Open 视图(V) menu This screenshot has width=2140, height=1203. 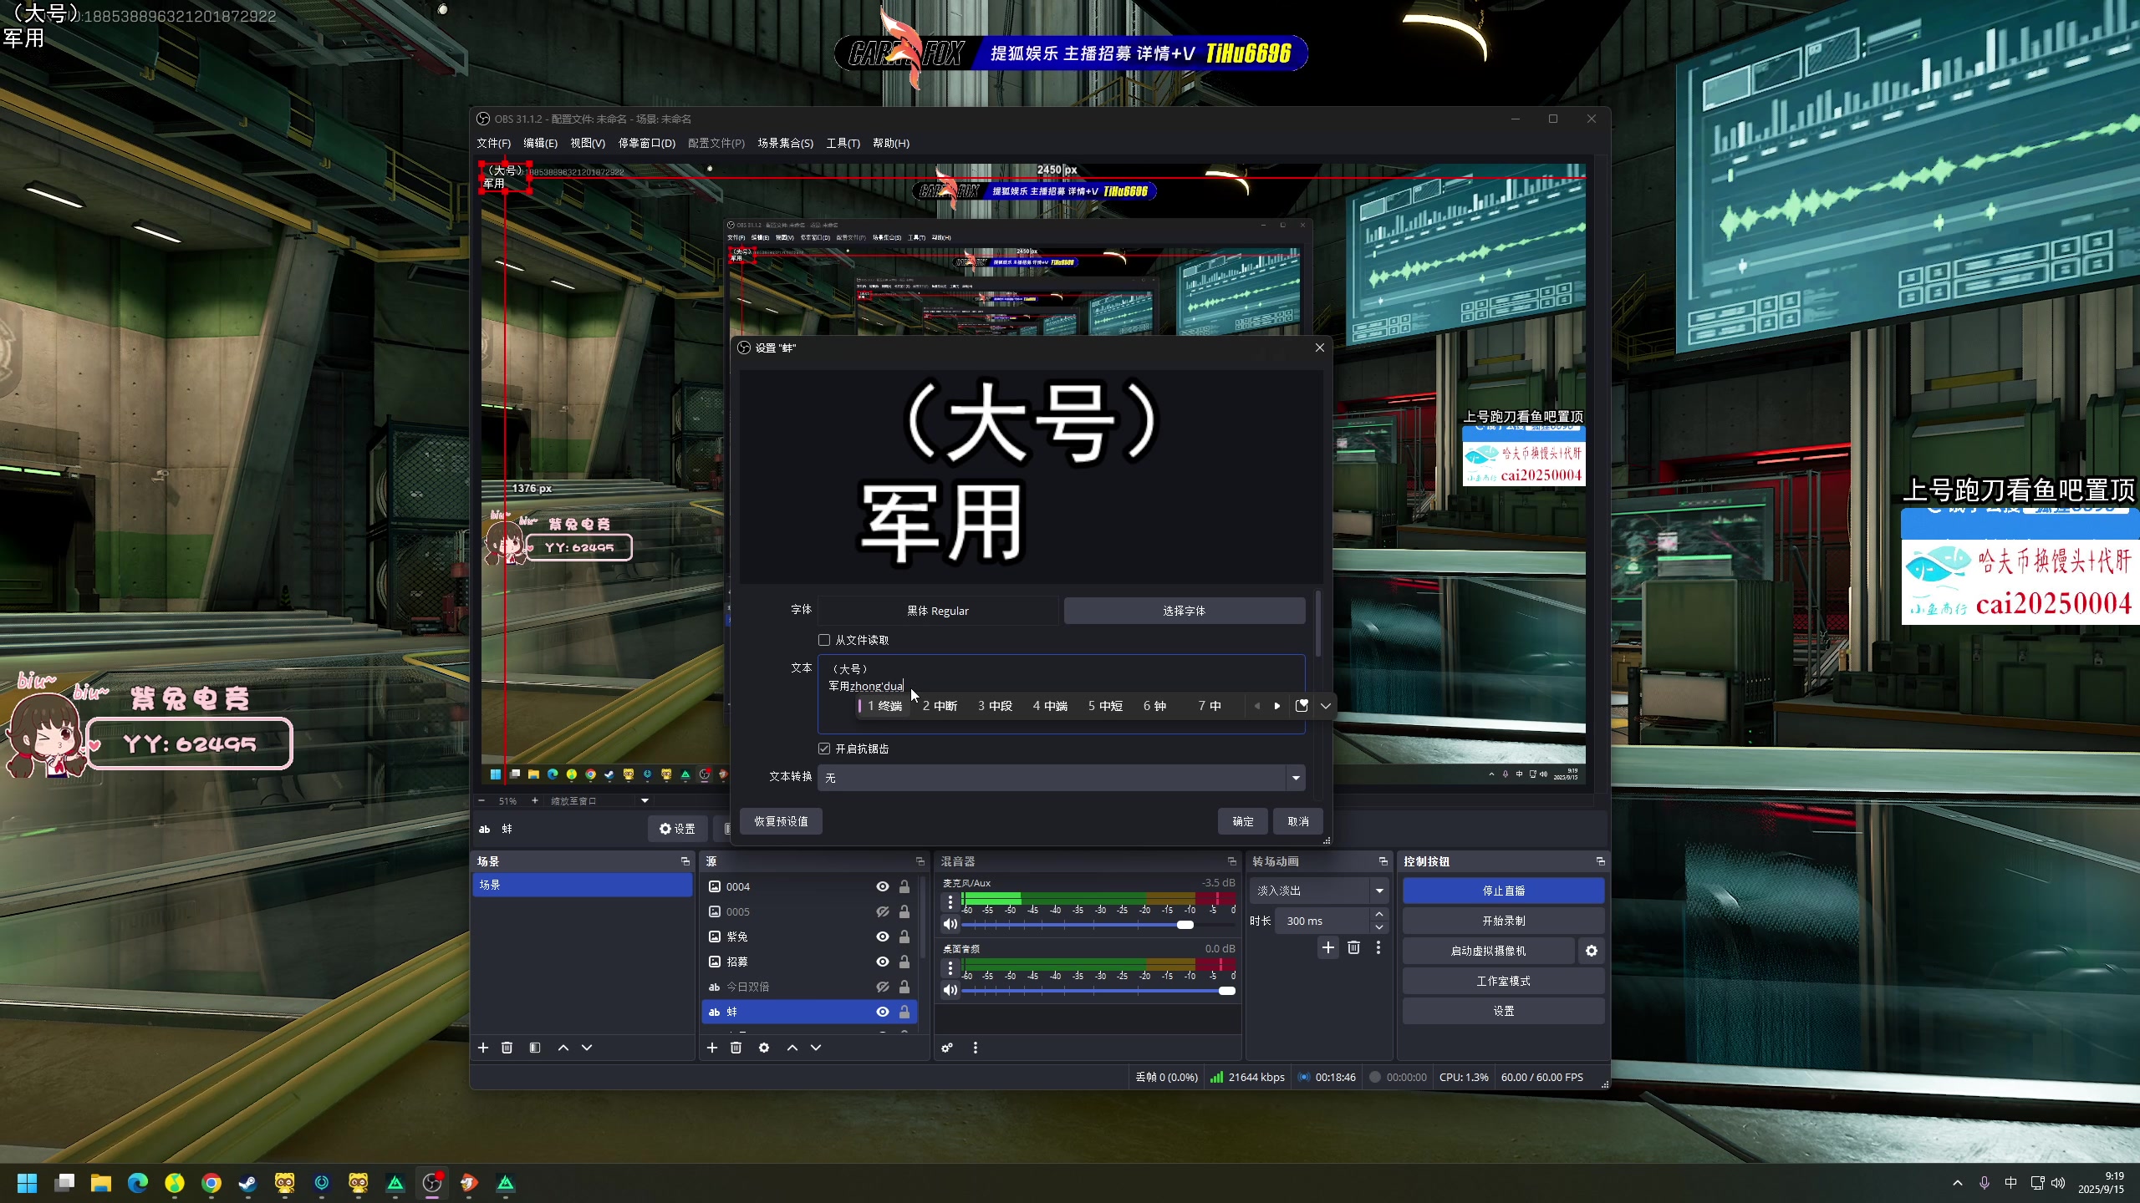[x=588, y=143]
